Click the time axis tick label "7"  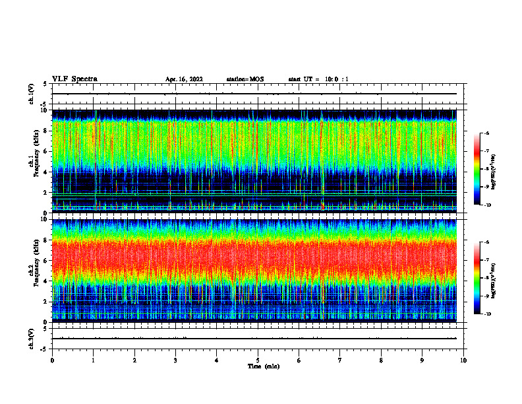point(340,360)
